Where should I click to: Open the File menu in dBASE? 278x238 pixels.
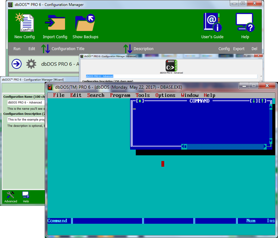point(59,95)
